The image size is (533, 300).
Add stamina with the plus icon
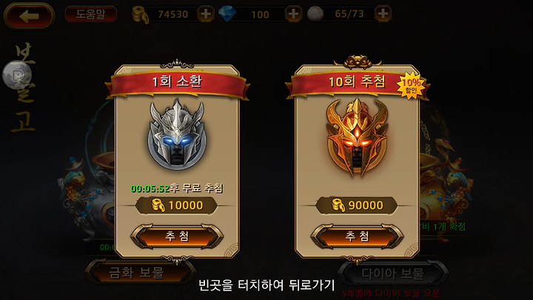pyautogui.click(x=383, y=14)
